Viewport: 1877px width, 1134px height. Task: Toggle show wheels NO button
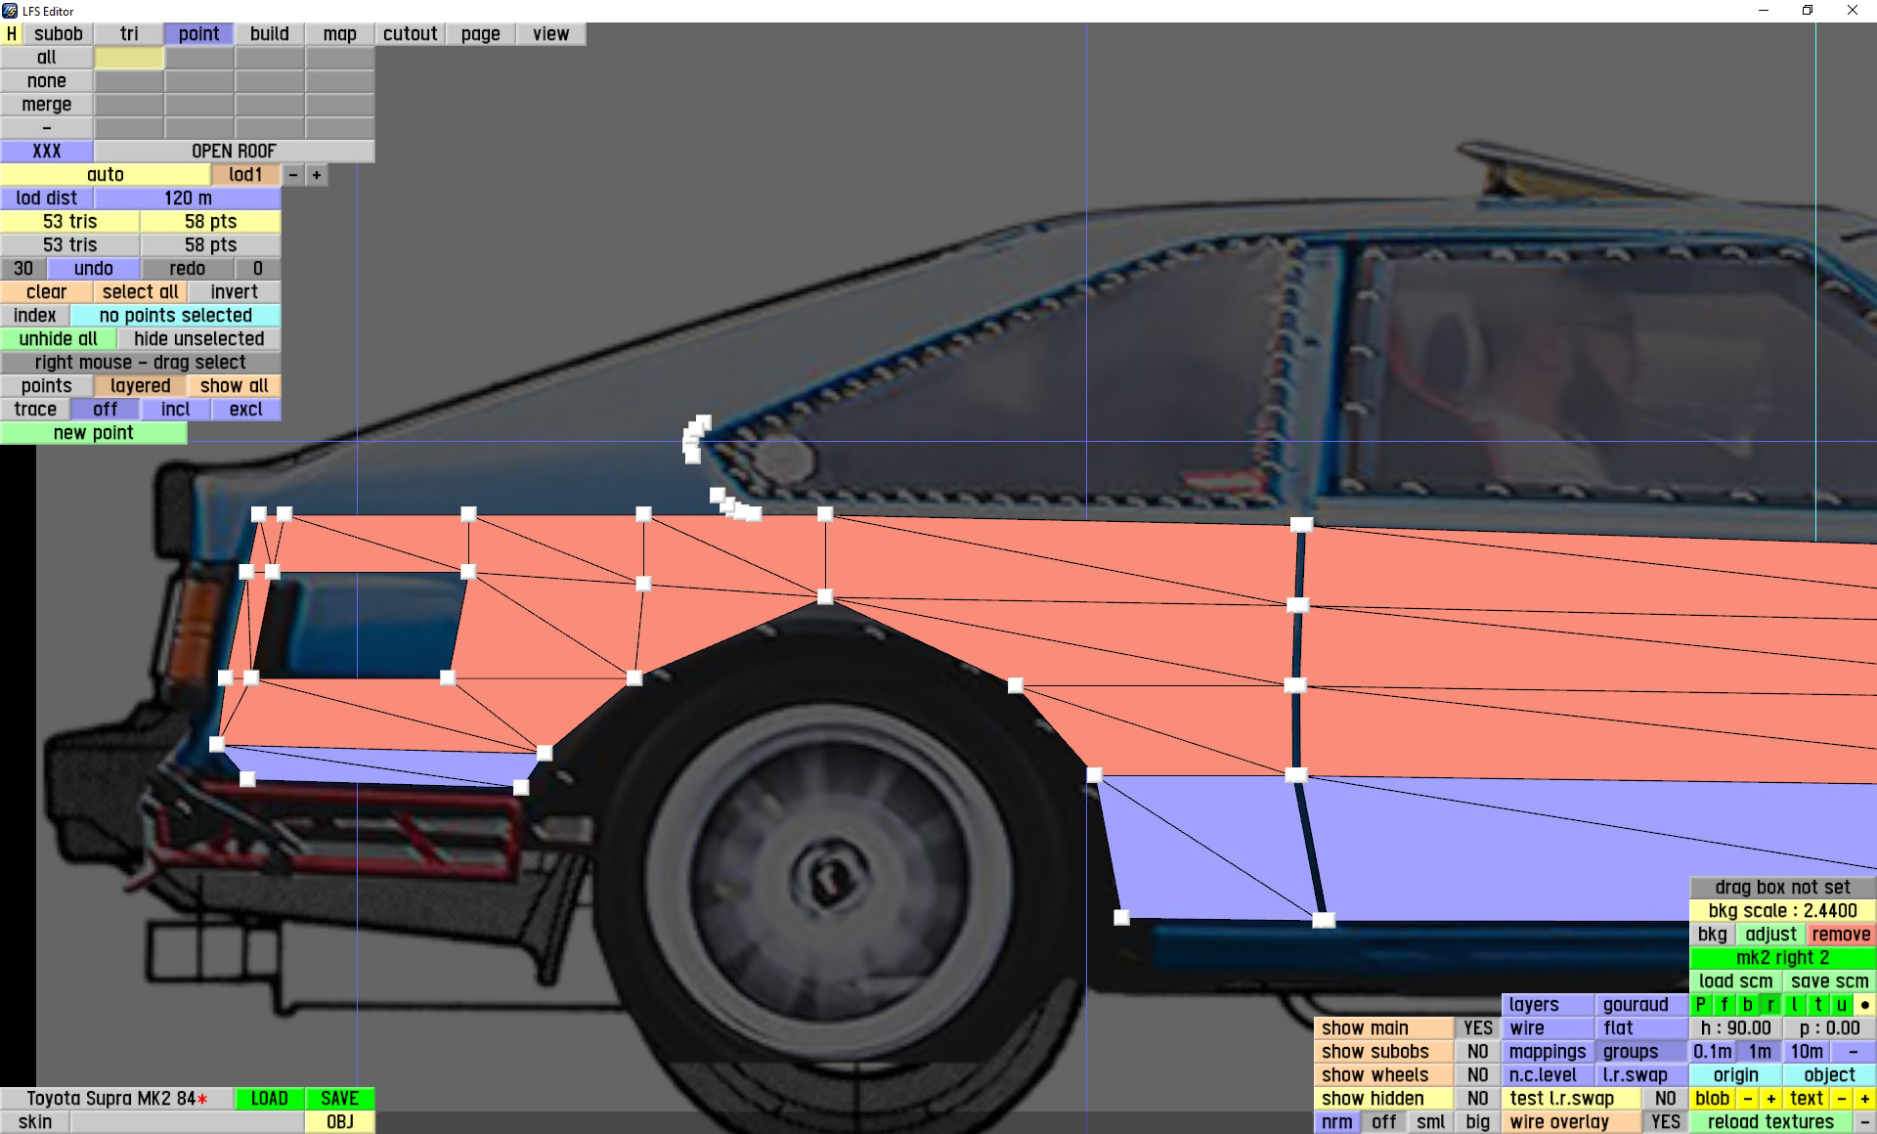[x=1477, y=1074]
